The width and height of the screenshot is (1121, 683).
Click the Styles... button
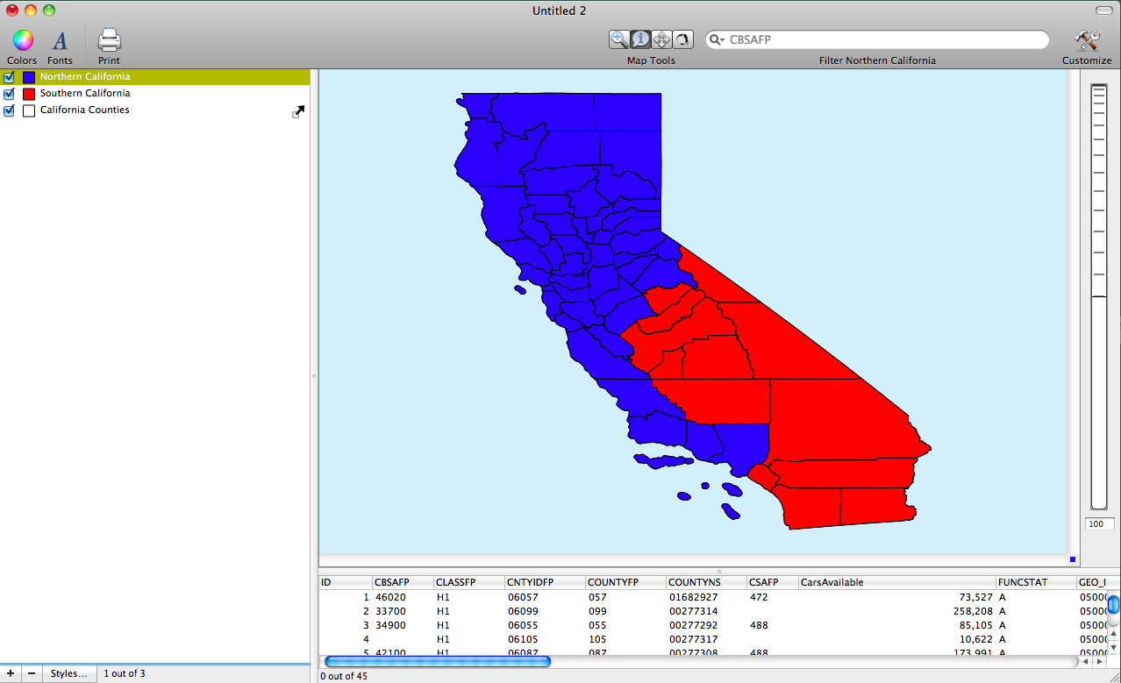68,673
